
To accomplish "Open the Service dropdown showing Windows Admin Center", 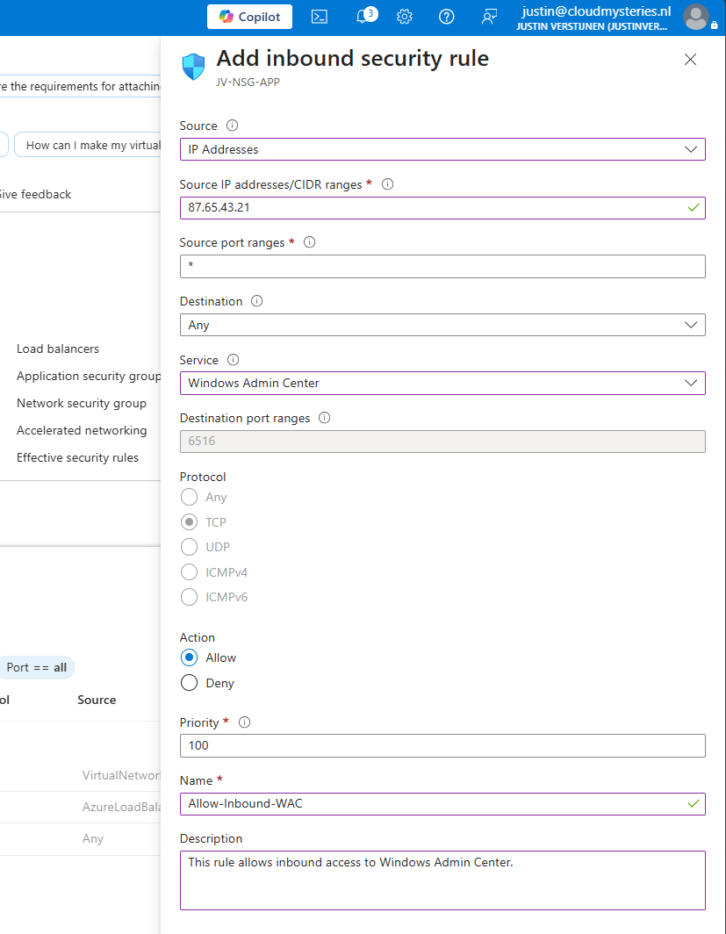I will (442, 383).
